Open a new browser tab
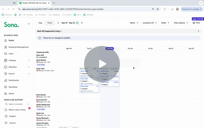This screenshot has height=128, width=204. coord(54,3)
